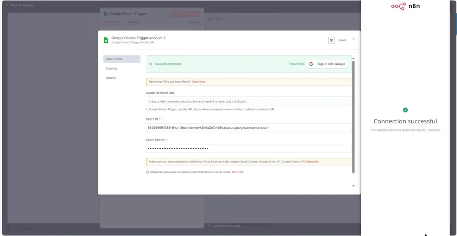Open docs link in help banner
457x236 pixels.
[x=198, y=82]
